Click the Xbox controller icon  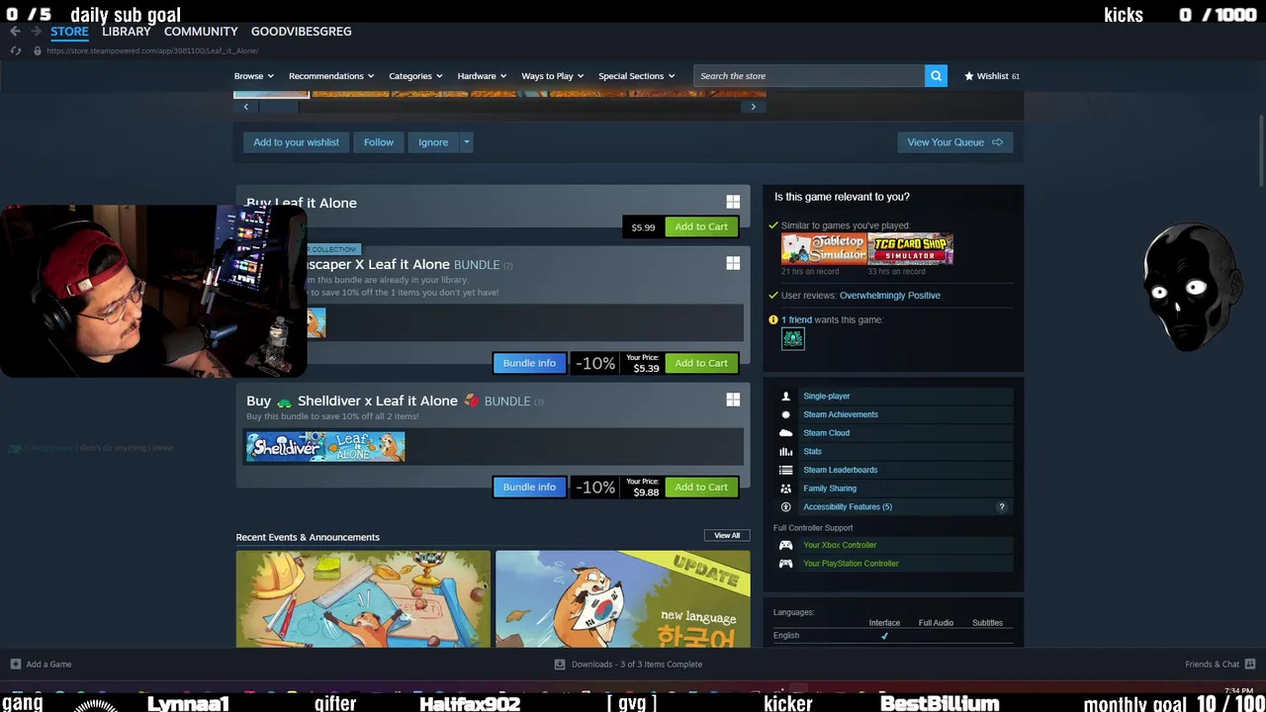[x=785, y=545]
